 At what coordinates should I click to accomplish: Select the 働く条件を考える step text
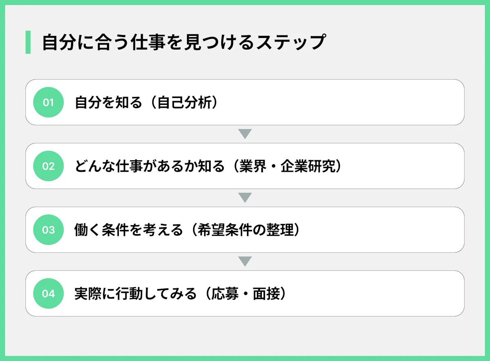pyautogui.click(x=128, y=230)
